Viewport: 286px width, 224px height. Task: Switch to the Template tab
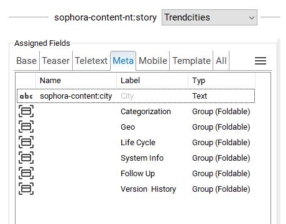tap(191, 61)
